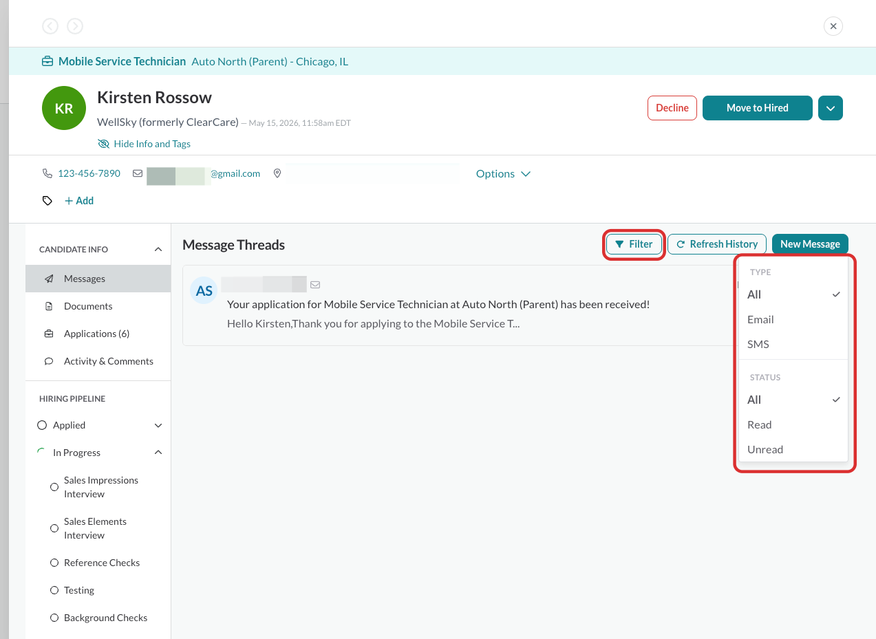
Task: Open Applications (6) in the sidebar
Action: click(x=98, y=334)
